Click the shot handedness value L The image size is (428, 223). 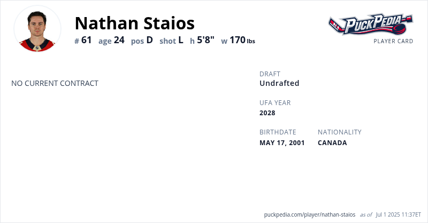click(181, 40)
